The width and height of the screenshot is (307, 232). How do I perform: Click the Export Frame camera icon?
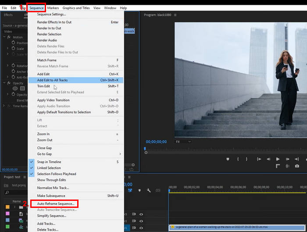coord(297,166)
